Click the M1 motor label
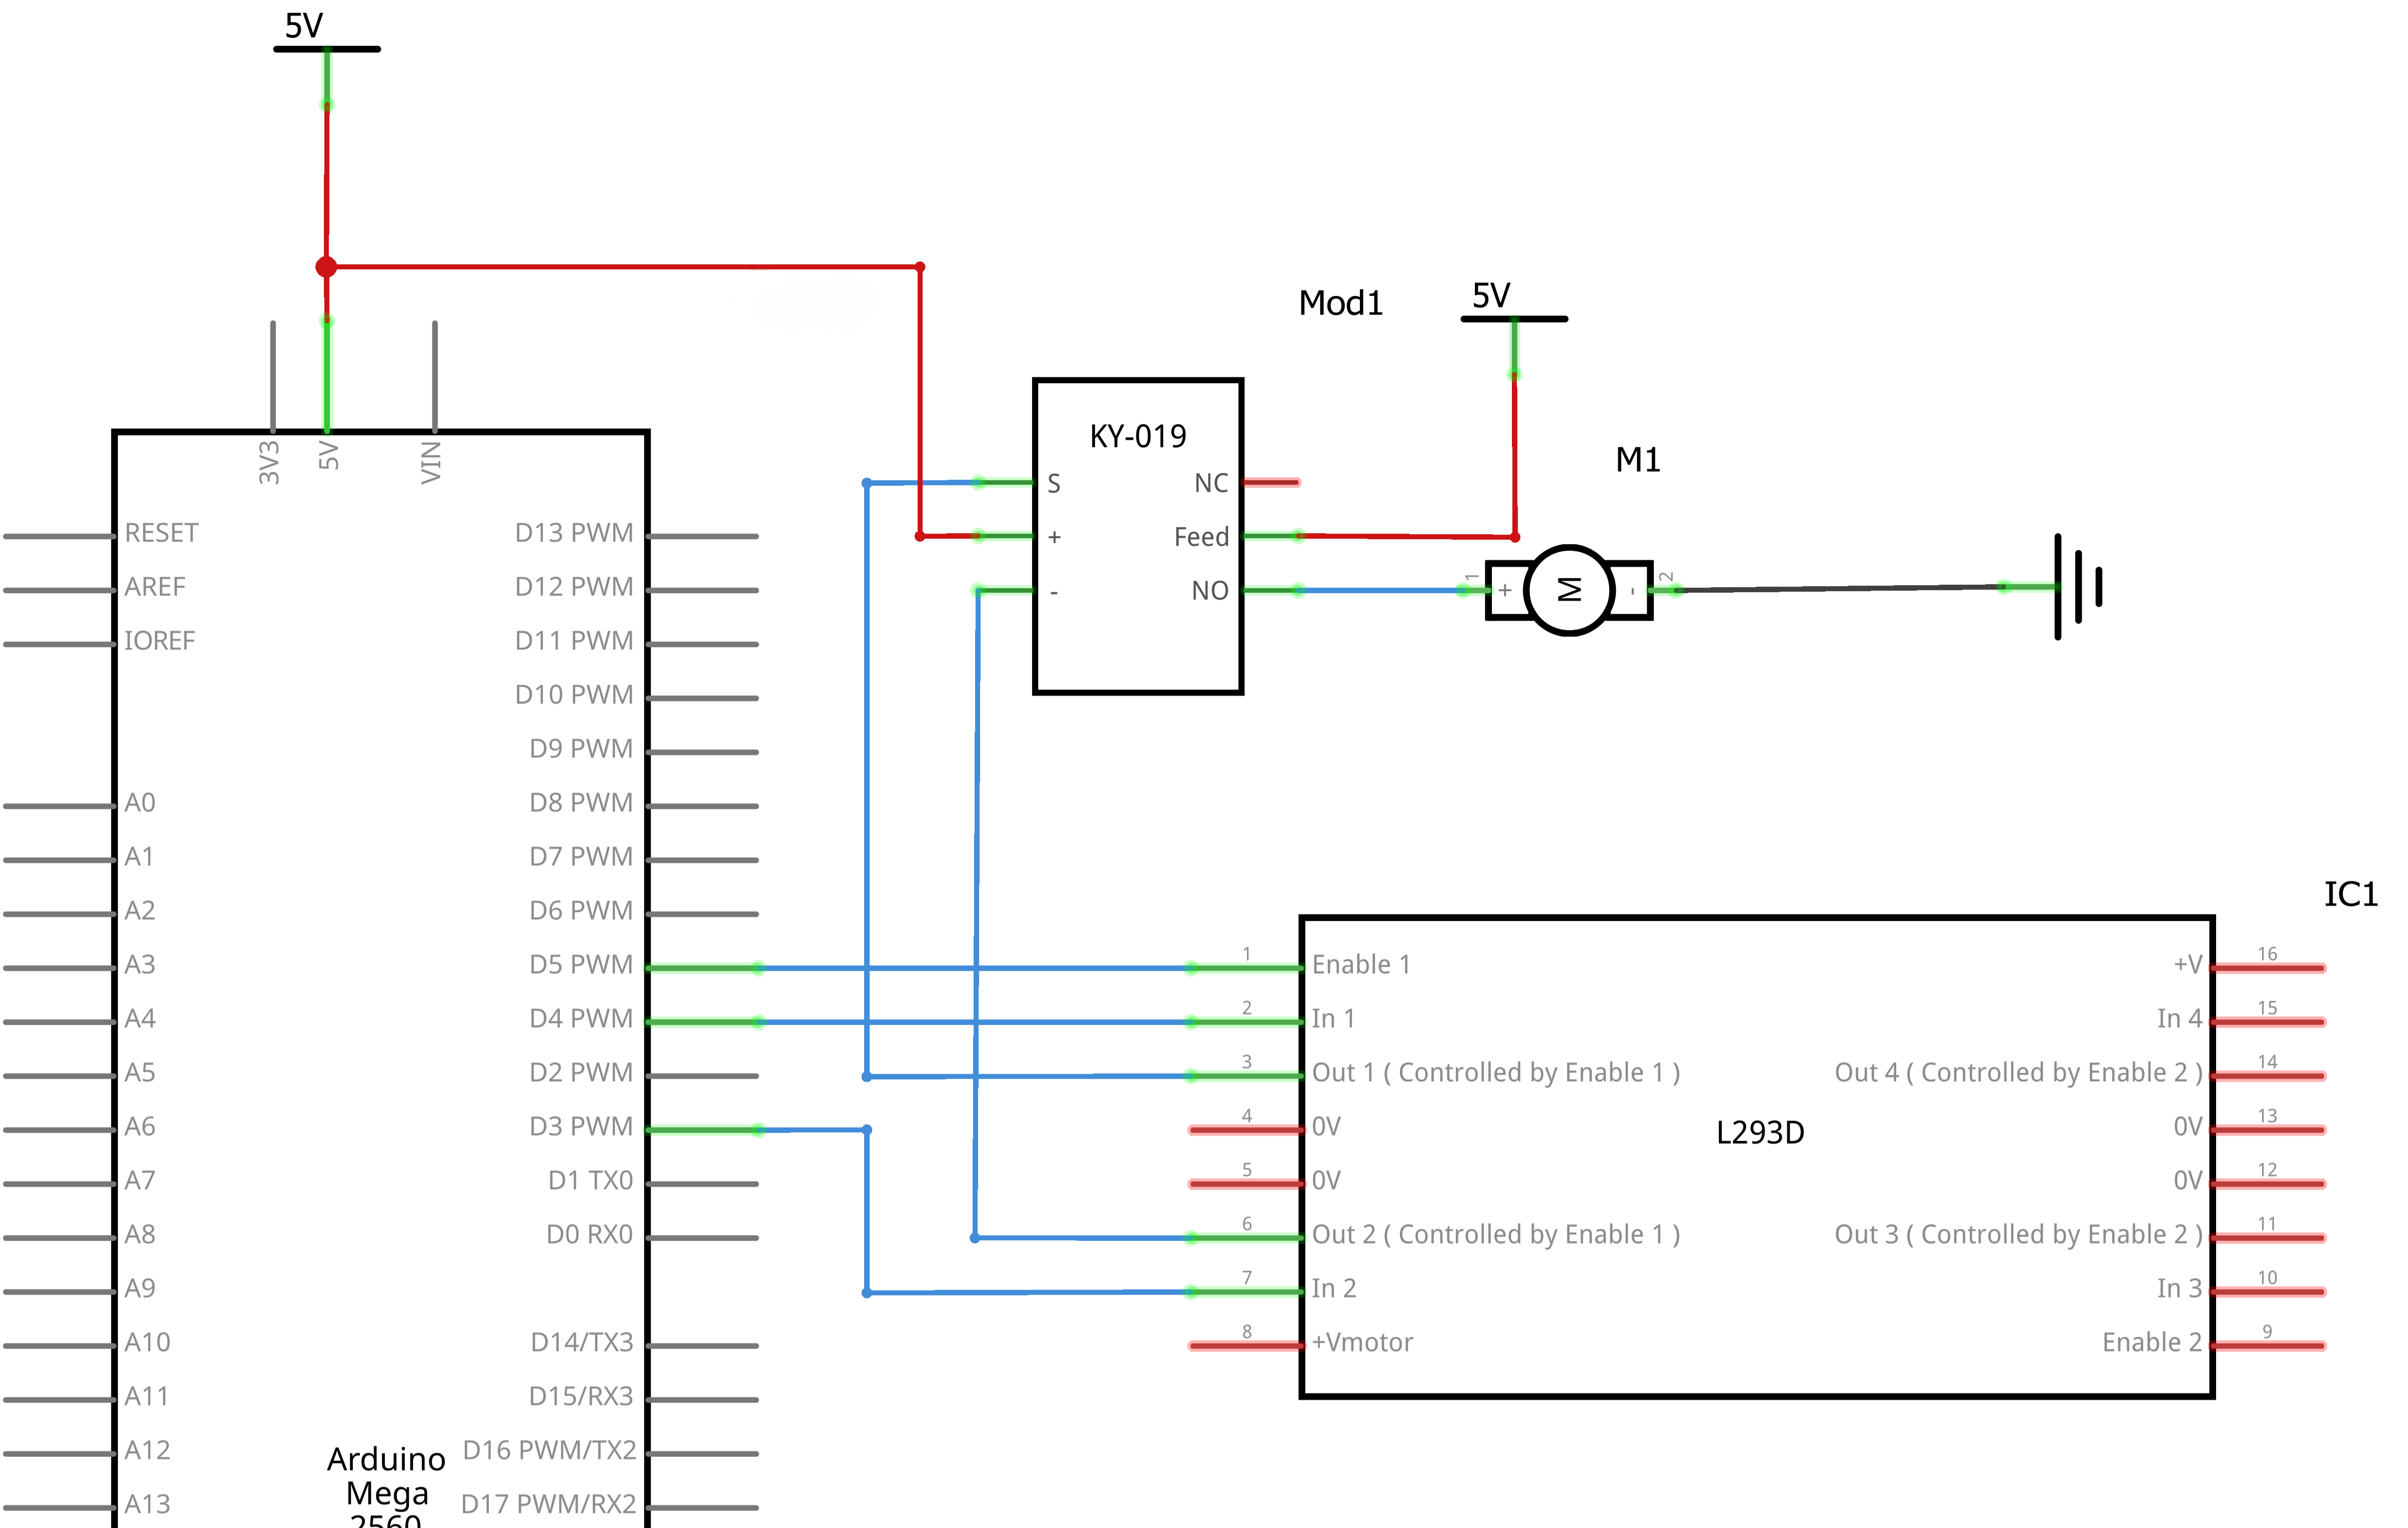The width and height of the screenshot is (2408, 1528). click(x=1638, y=460)
